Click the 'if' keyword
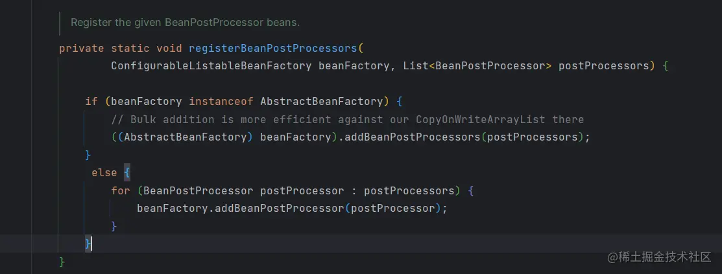The width and height of the screenshot is (722, 274). pos(91,101)
